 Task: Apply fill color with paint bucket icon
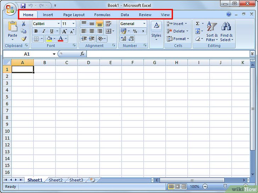coord(49,39)
